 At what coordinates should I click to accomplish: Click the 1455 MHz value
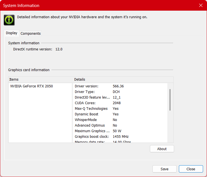coord(121,136)
